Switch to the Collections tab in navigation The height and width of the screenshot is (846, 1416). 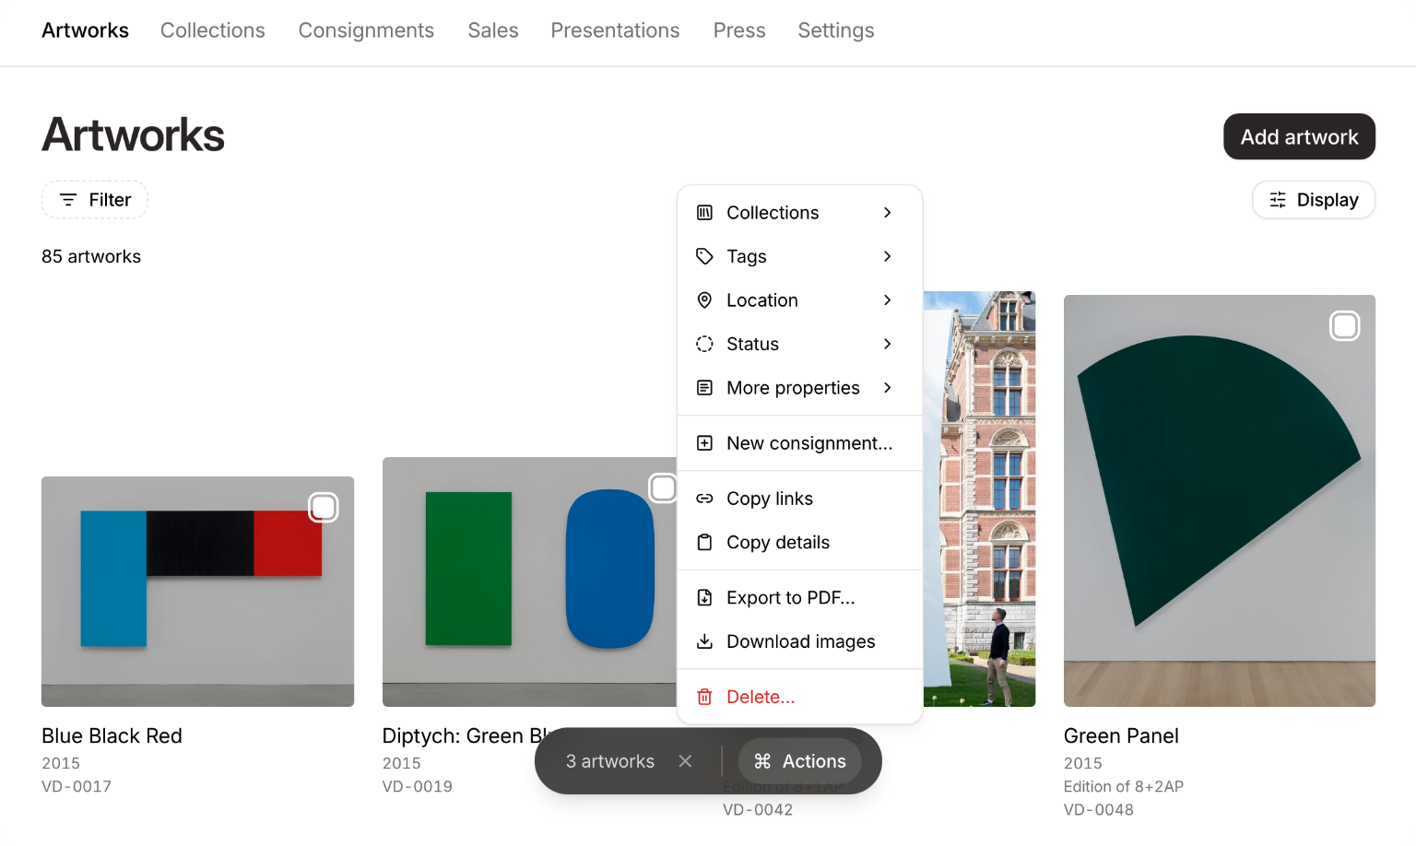[x=213, y=30]
